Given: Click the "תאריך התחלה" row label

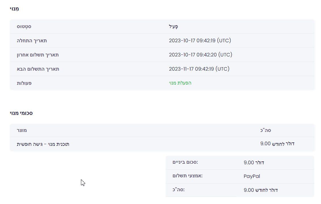Looking at the screenshot, I should tap(32, 41).
